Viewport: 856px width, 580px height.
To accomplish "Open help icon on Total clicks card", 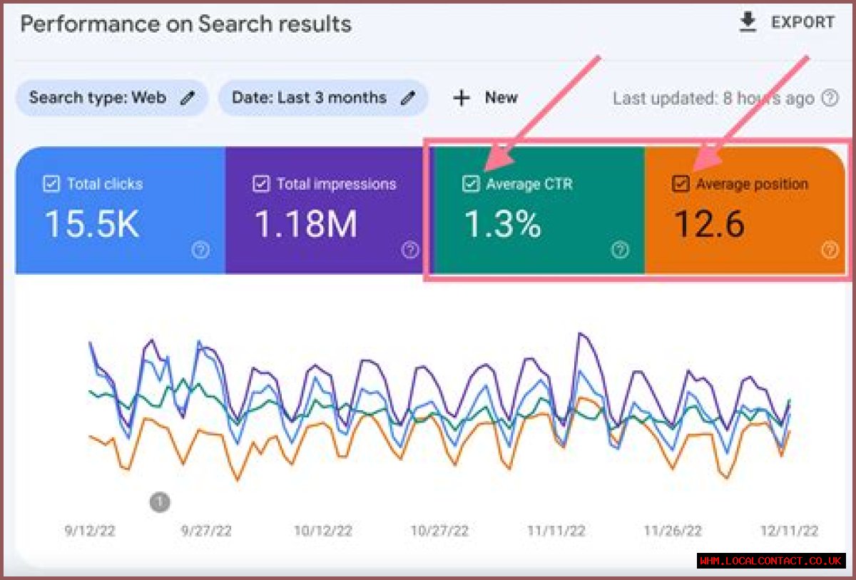I will tap(201, 250).
